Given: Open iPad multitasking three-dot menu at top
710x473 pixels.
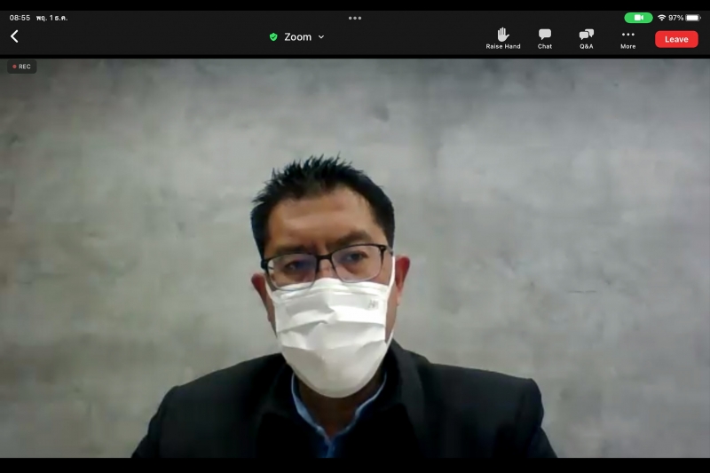Looking at the screenshot, I should (355, 18).
